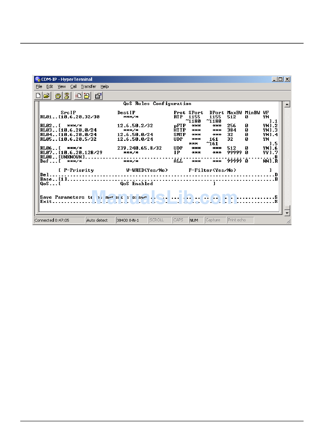Click the Receive toolbar icon
Image resolution: width=324 pixels, height=432 pixels.
click(x=87, y=96)
